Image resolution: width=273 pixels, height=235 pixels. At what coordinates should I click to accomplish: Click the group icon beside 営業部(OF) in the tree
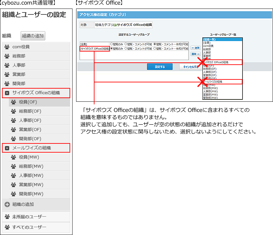13,130
